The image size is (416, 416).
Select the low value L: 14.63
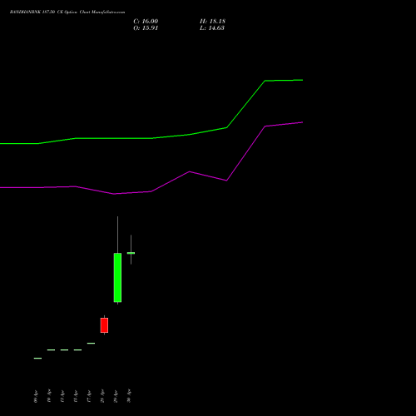tap(212, 28)
